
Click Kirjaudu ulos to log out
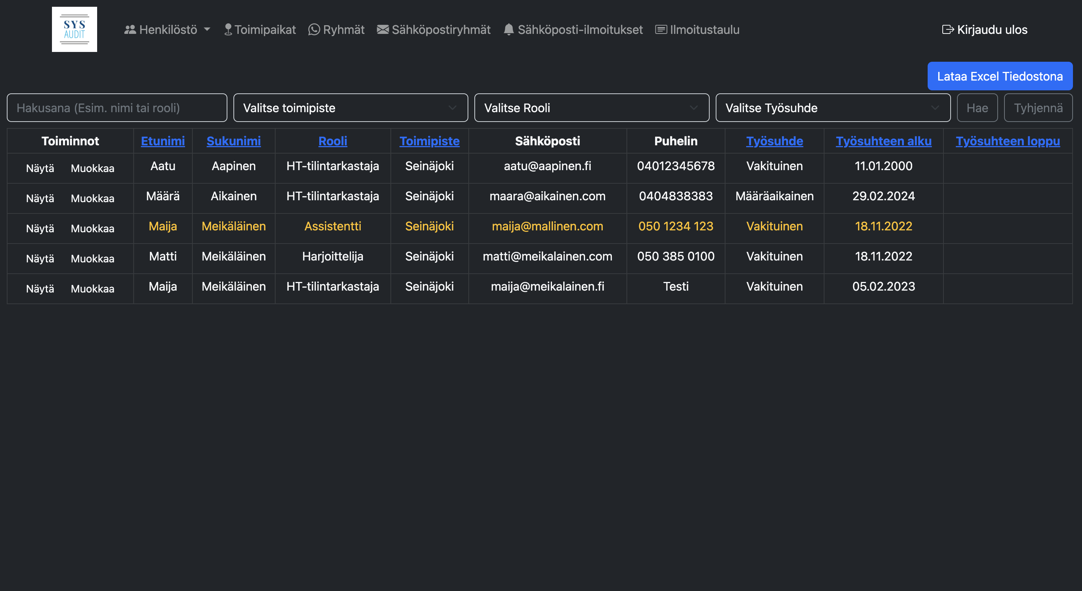(x=984, y=29)
